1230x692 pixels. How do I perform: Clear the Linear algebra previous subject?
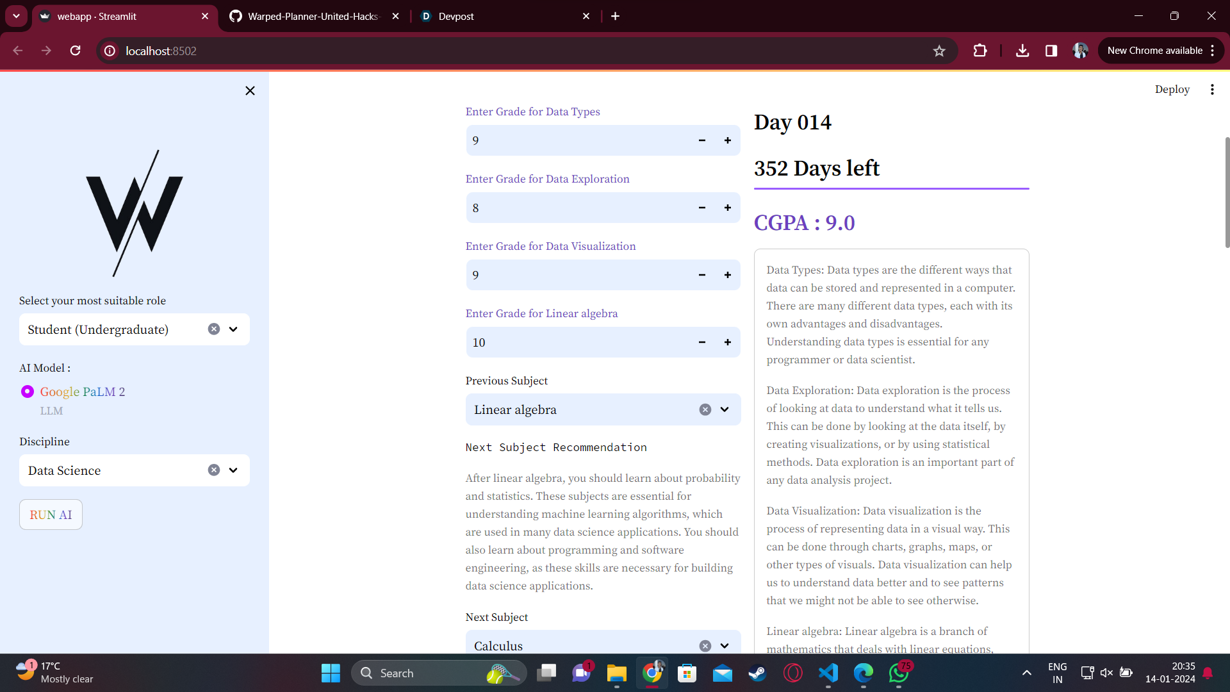tap(705, 410)
